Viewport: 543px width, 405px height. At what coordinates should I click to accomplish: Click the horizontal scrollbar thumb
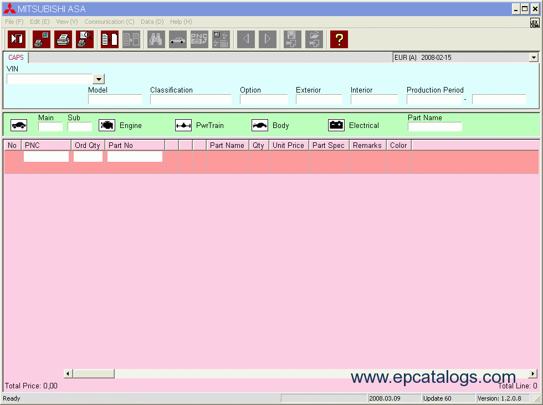point(94,373)
